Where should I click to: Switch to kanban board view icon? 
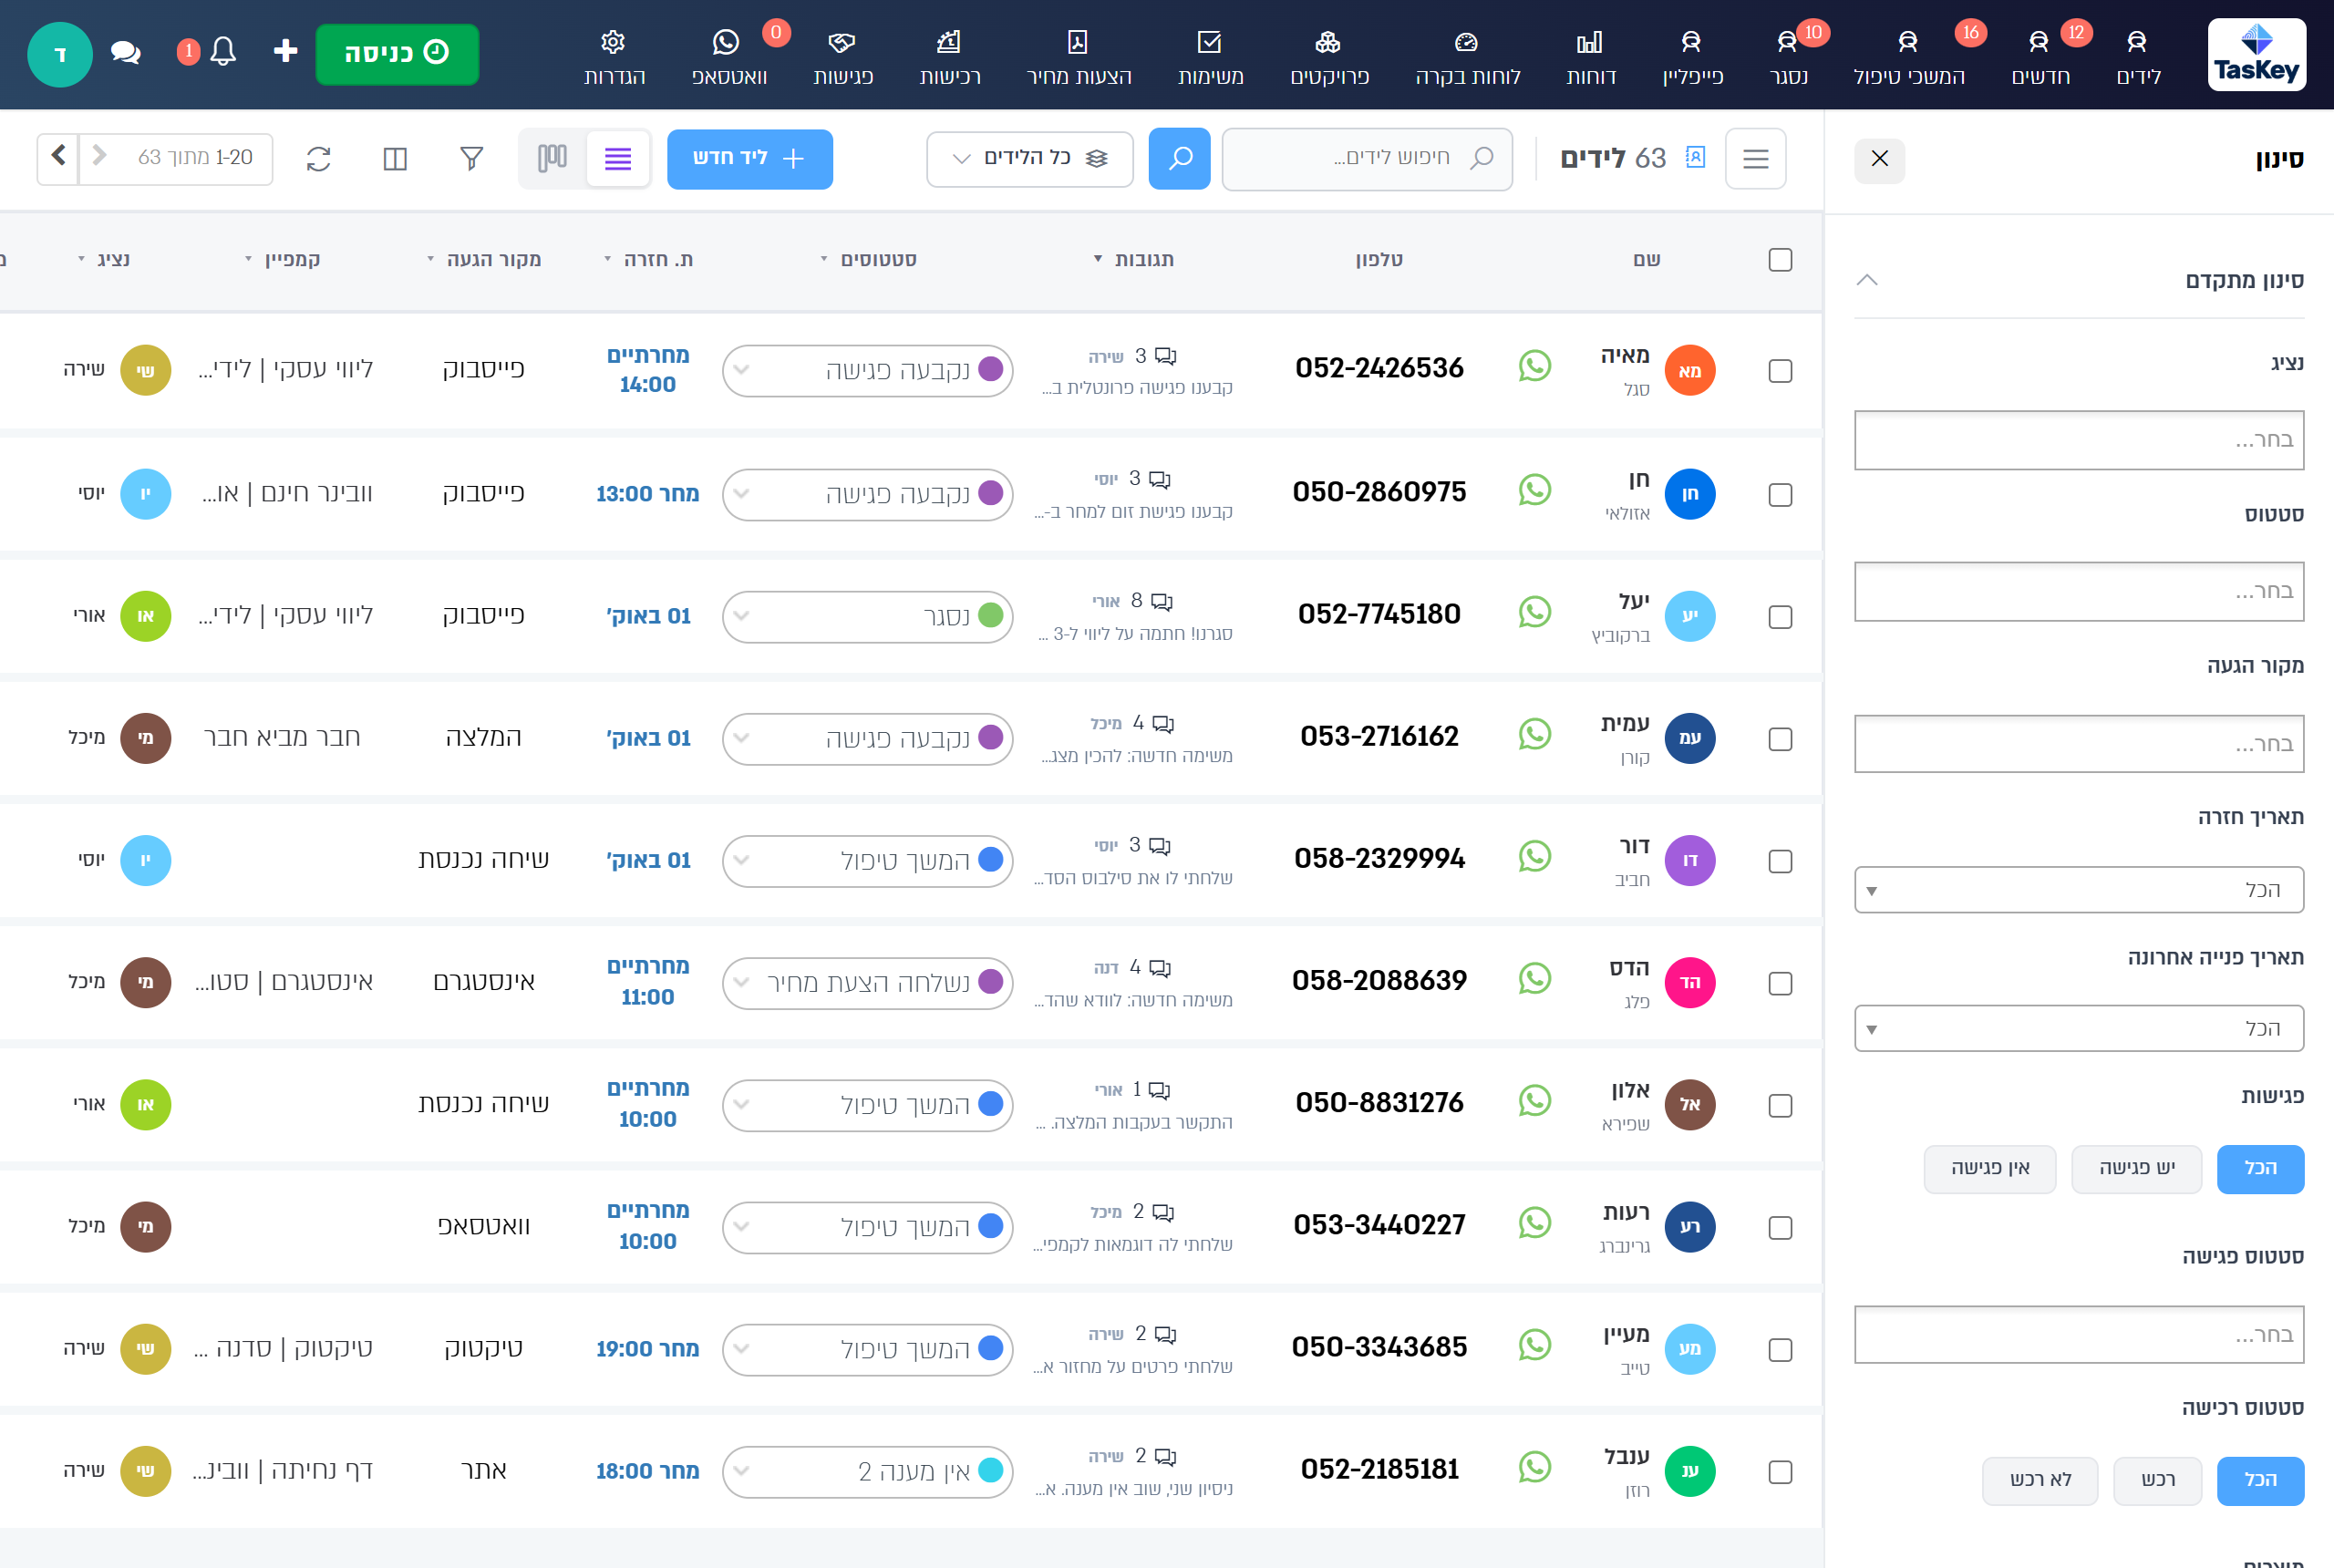point(552,158)
